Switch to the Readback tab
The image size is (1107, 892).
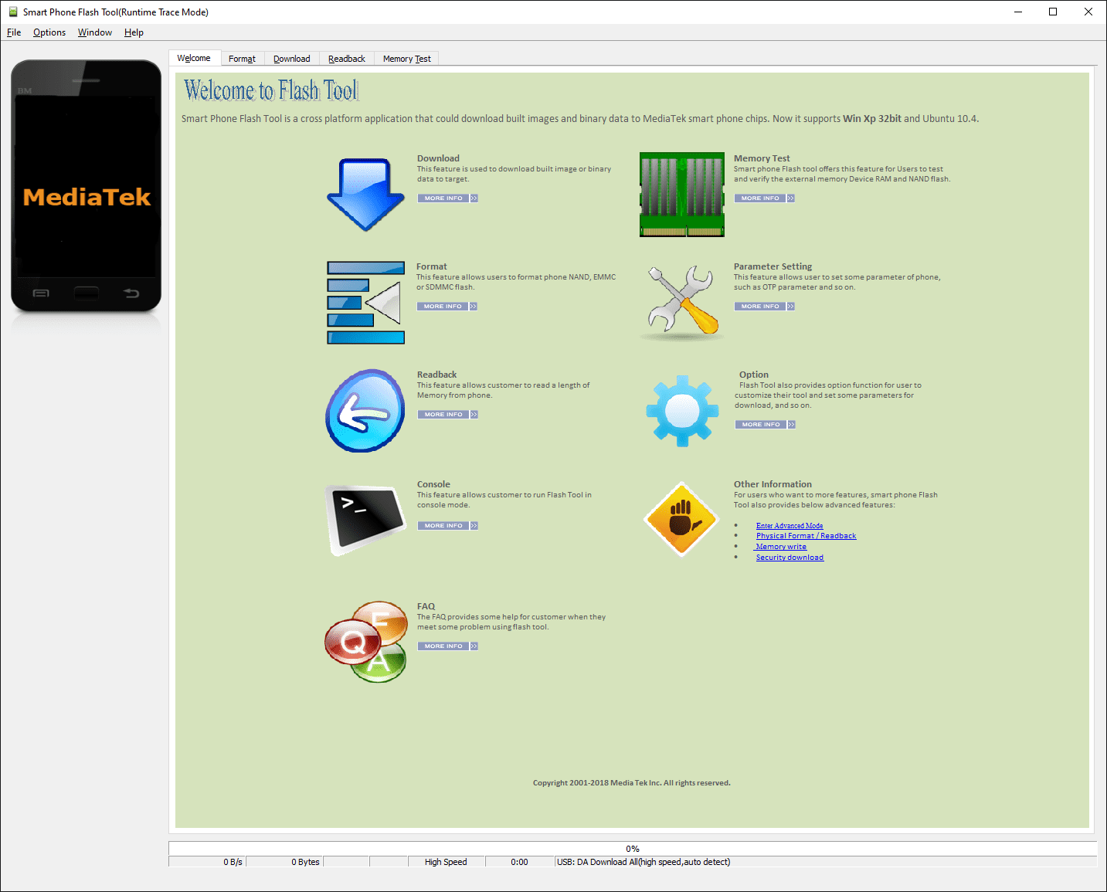coord(347,59)
